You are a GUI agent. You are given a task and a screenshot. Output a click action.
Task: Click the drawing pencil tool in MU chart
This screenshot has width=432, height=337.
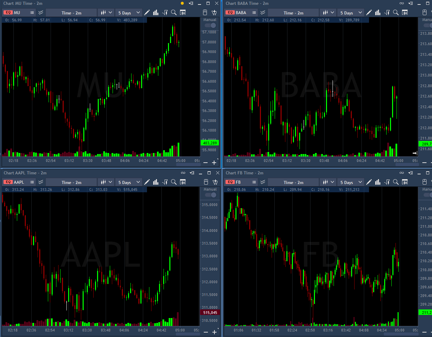click(147, 13)
